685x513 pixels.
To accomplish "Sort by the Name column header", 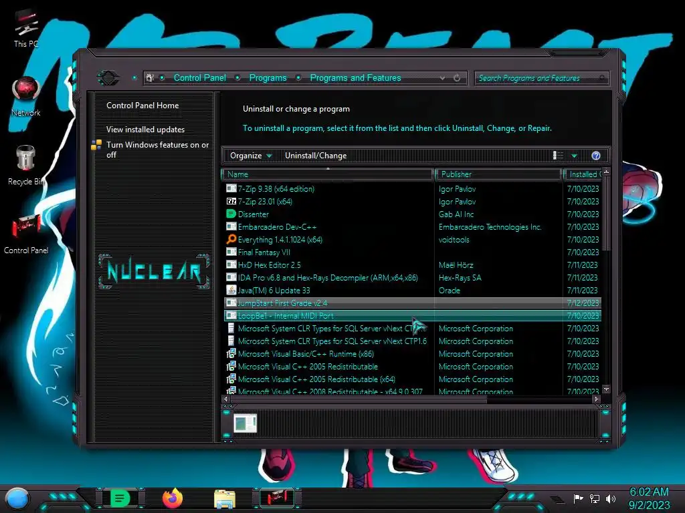I will (328, 174).
